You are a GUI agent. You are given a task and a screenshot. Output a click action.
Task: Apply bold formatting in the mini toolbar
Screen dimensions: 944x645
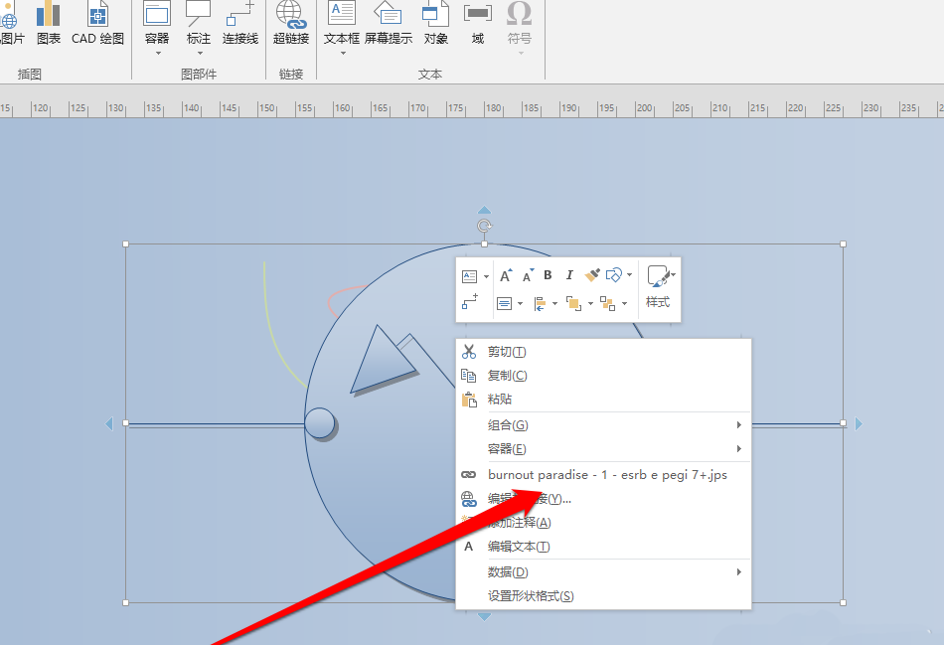(548, 275)
